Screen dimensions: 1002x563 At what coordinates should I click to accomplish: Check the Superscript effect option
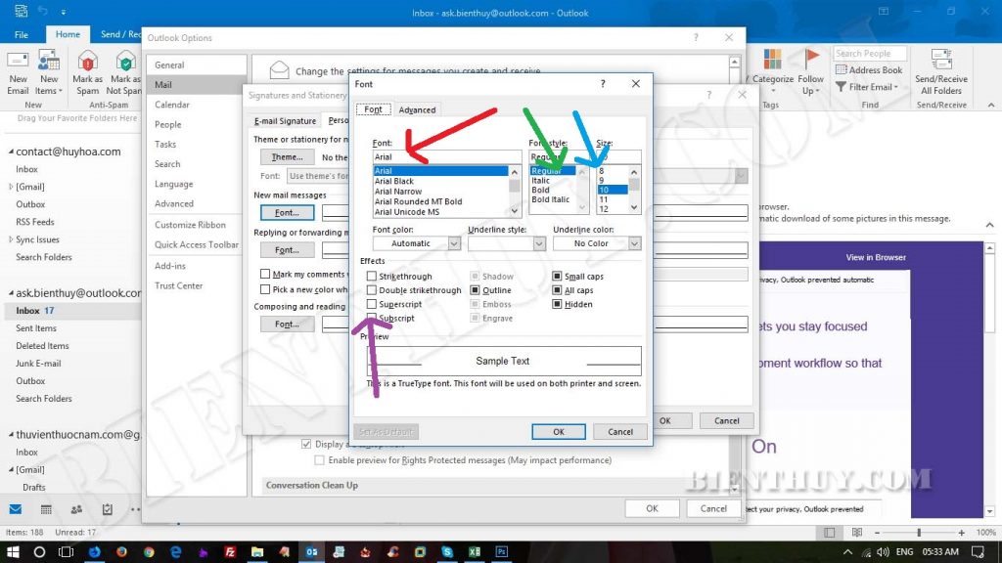(371, 305)
